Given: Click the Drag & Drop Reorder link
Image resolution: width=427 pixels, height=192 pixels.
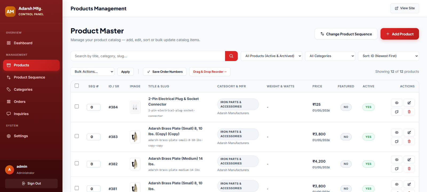Looking at the screenshot, I should (x=210, y=72).
